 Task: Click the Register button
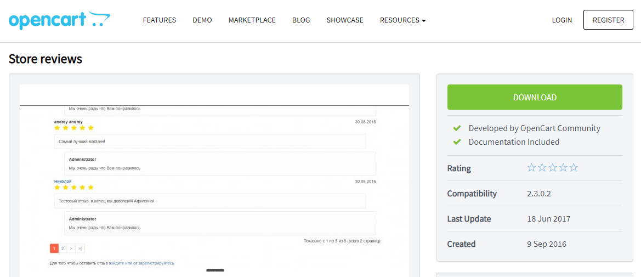pos(608,20)
